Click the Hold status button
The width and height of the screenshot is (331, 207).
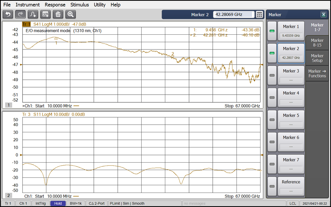tap(58, 203)
